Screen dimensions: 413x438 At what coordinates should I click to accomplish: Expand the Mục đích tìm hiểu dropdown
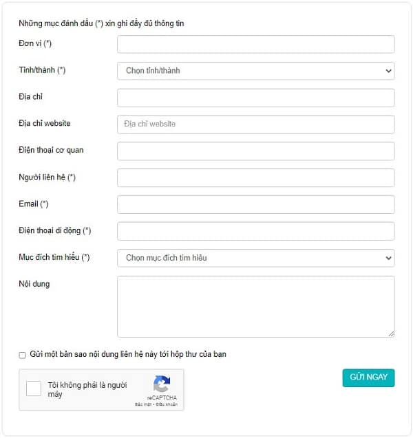pos(256,258)
